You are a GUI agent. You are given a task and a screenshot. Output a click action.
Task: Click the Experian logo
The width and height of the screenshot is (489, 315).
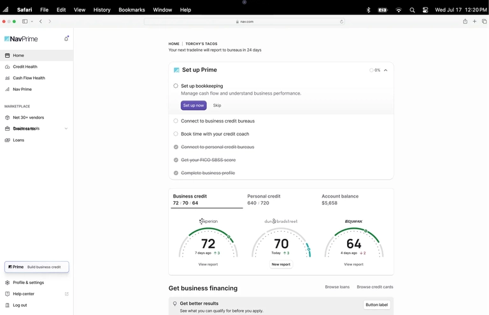(208, 221)
